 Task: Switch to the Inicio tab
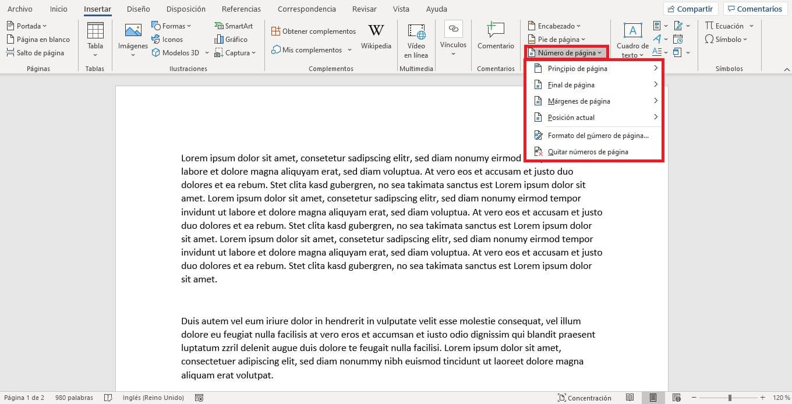click(58, 9)
